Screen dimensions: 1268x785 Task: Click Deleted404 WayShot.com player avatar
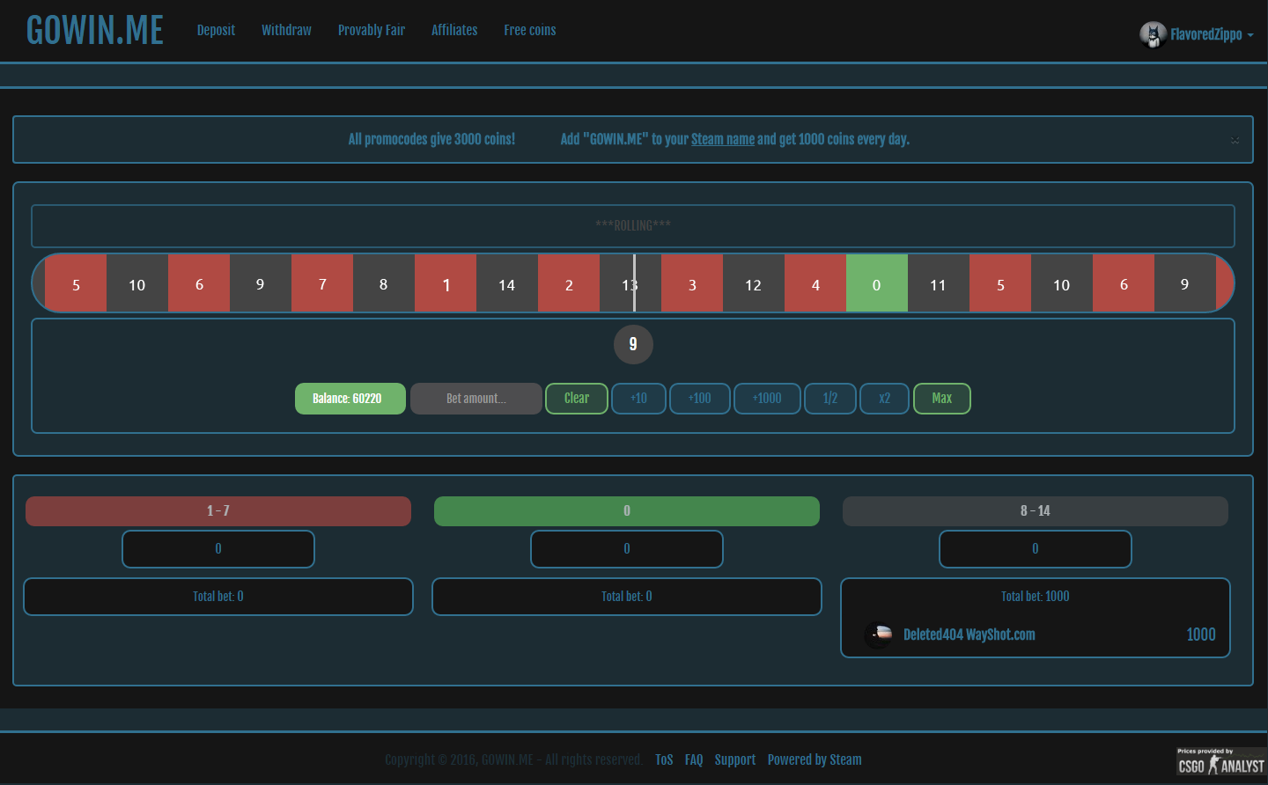pyautogui.click(x=878, y=635)
